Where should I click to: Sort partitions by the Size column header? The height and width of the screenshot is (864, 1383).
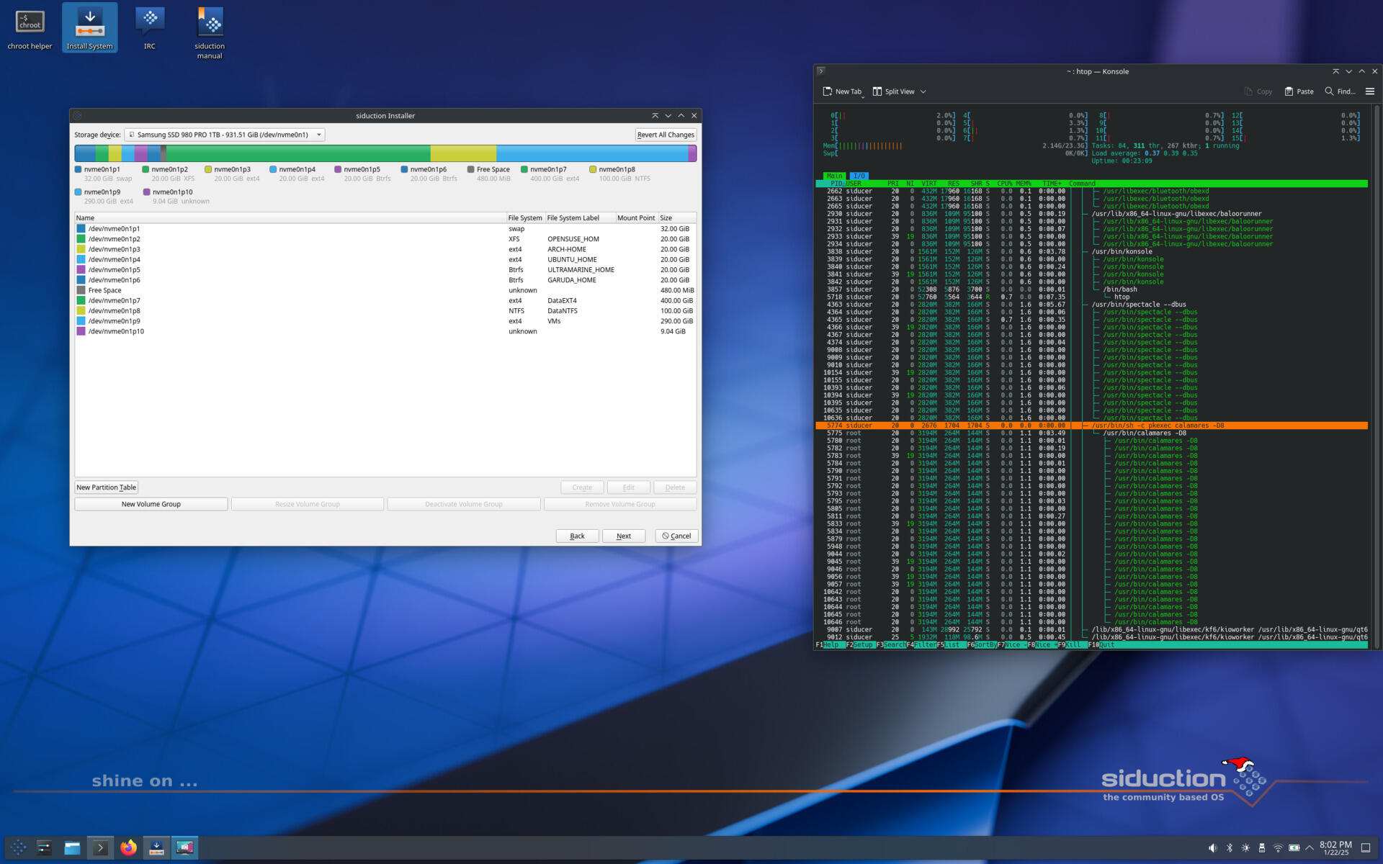(x=676, y=217)
